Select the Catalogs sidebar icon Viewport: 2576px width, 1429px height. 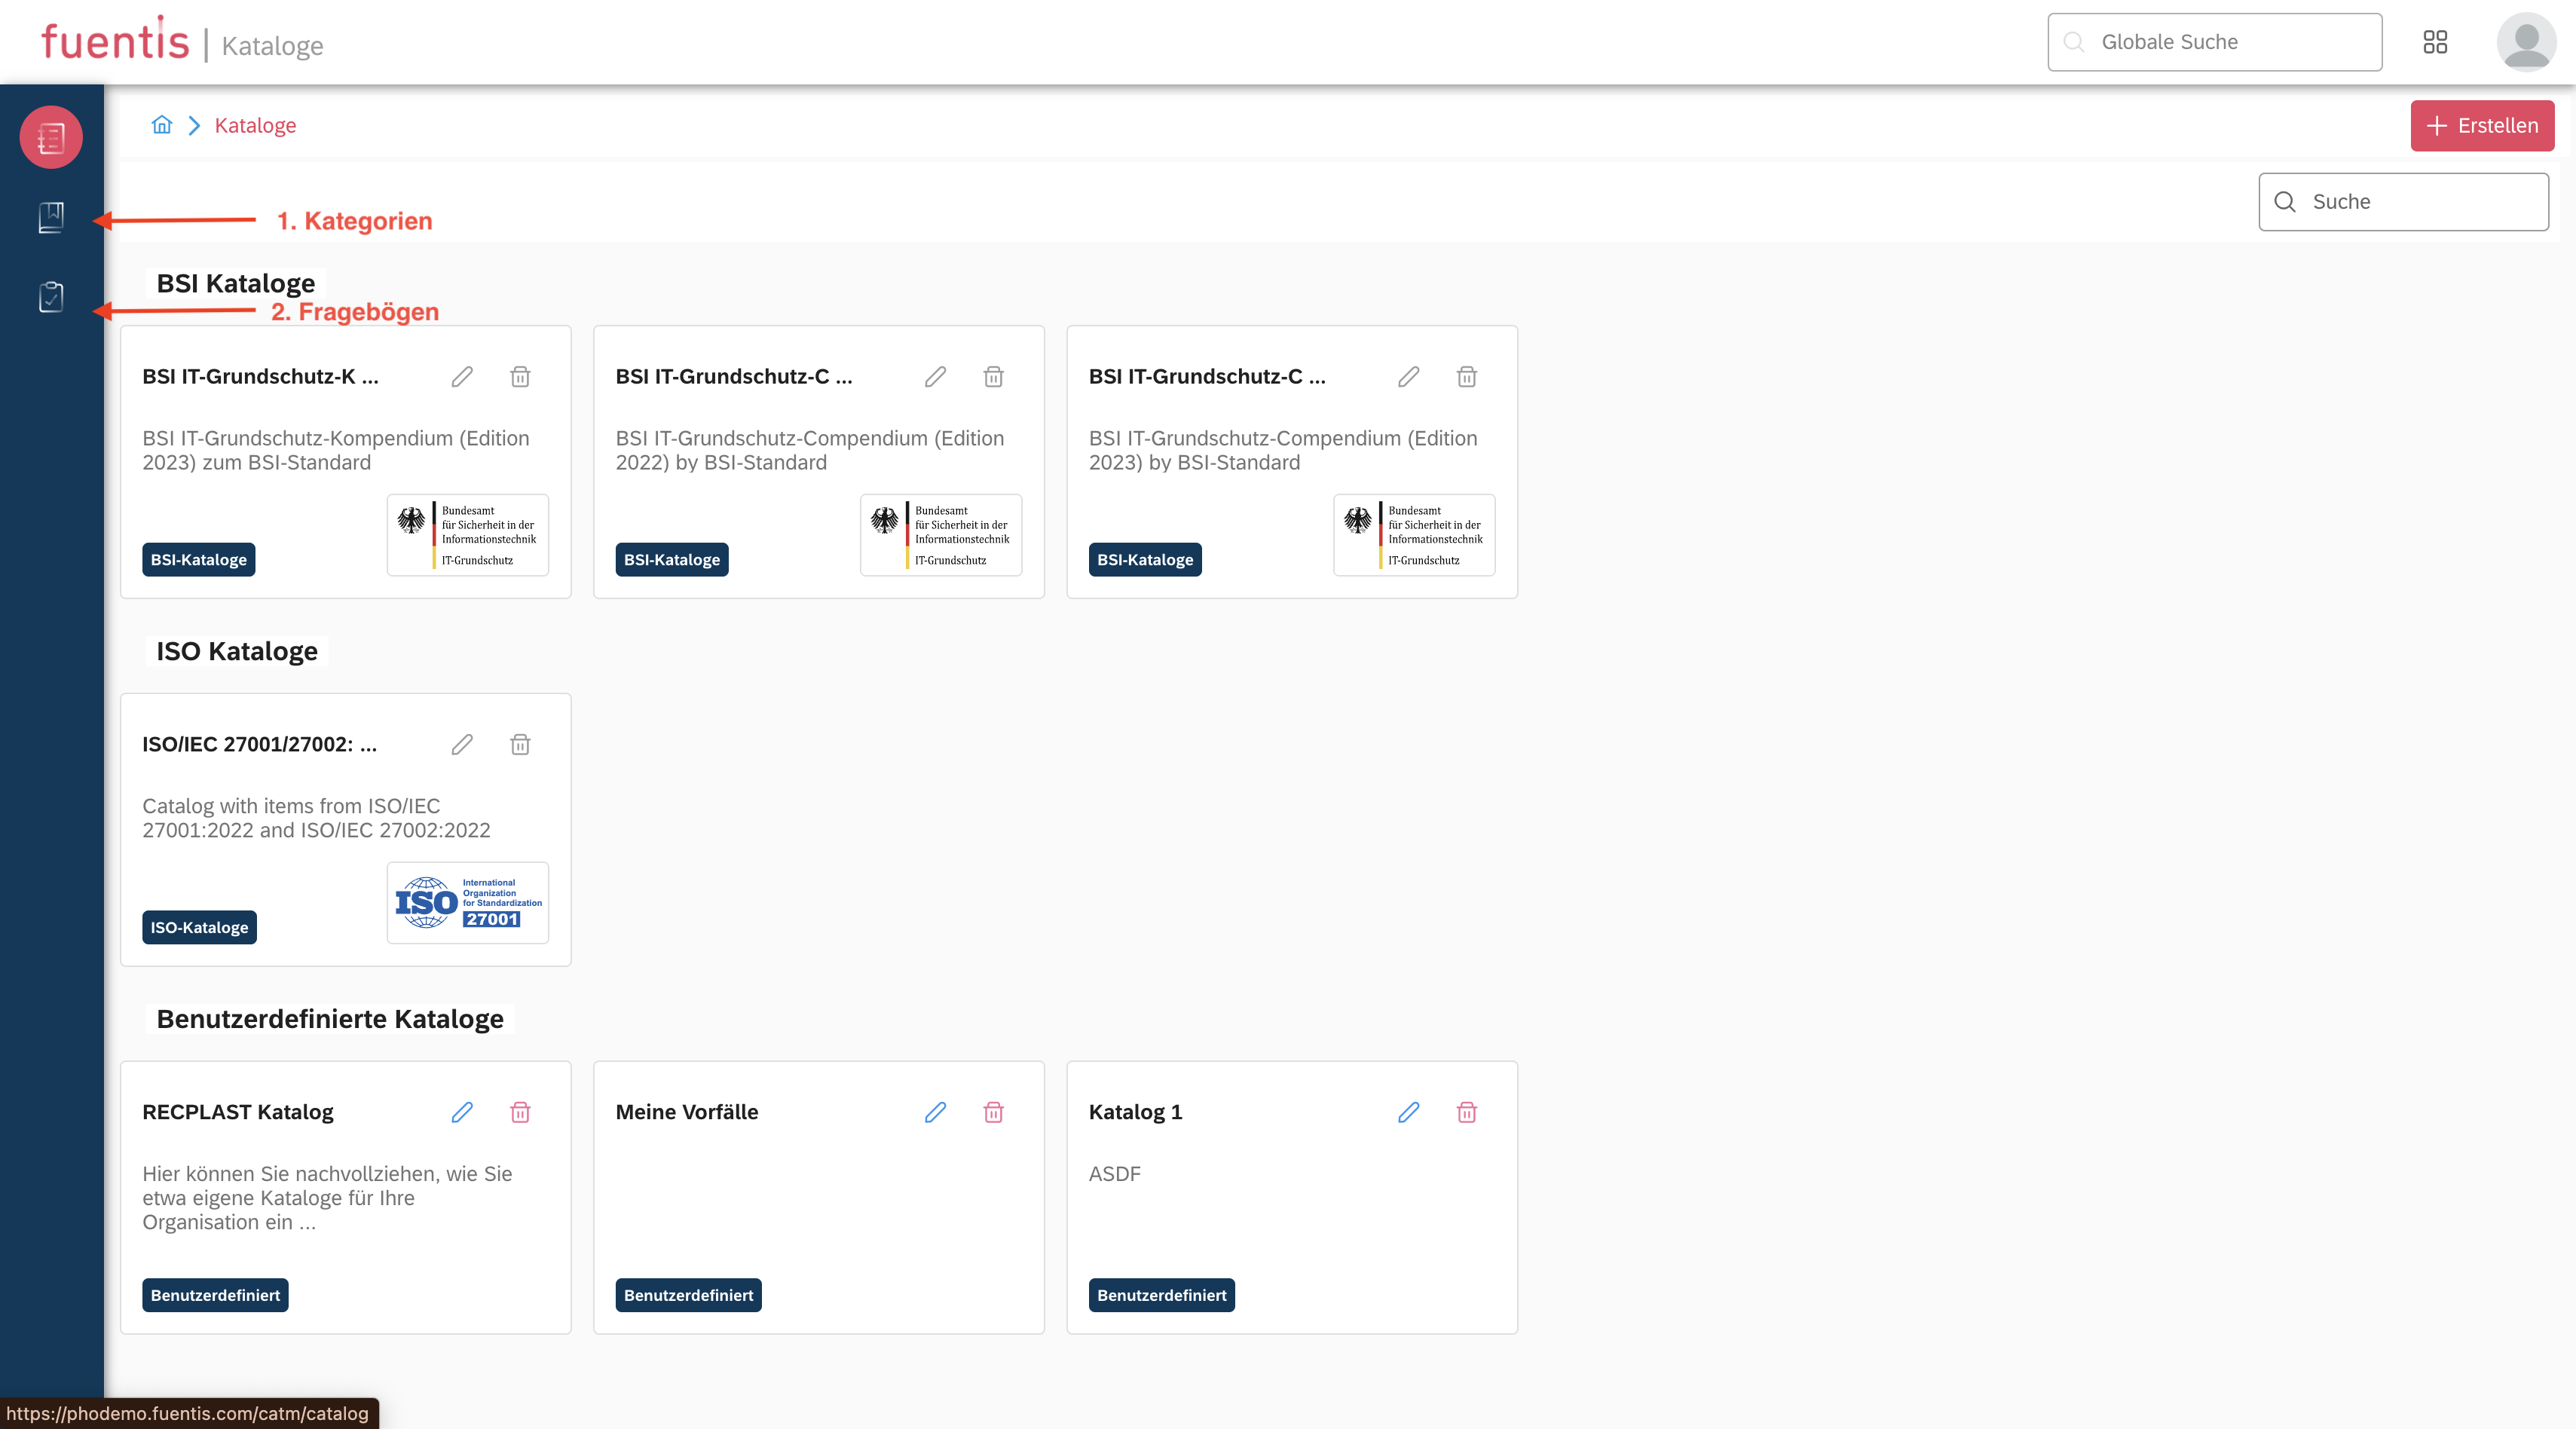click(51, 137)
